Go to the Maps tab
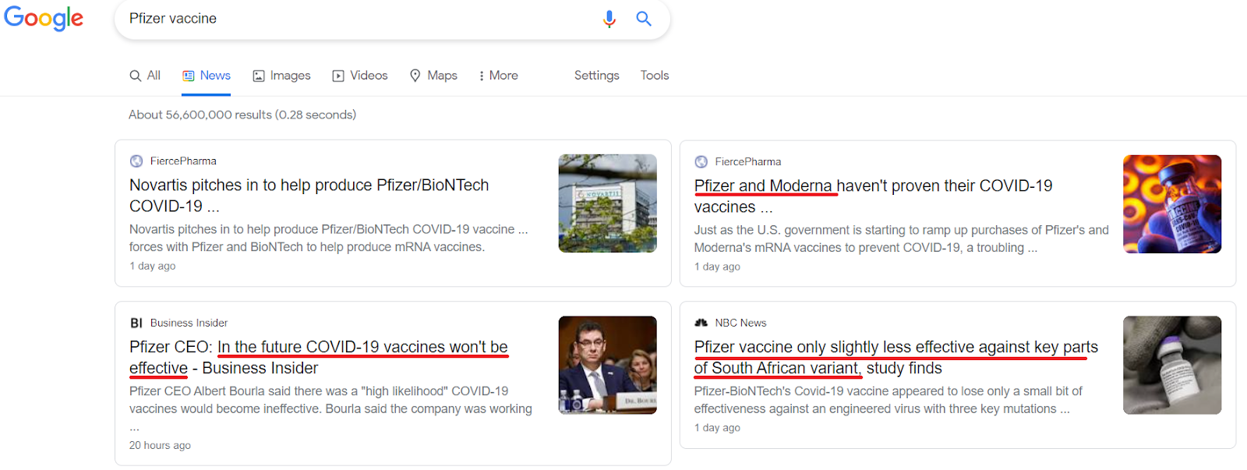 click(433, 76)
